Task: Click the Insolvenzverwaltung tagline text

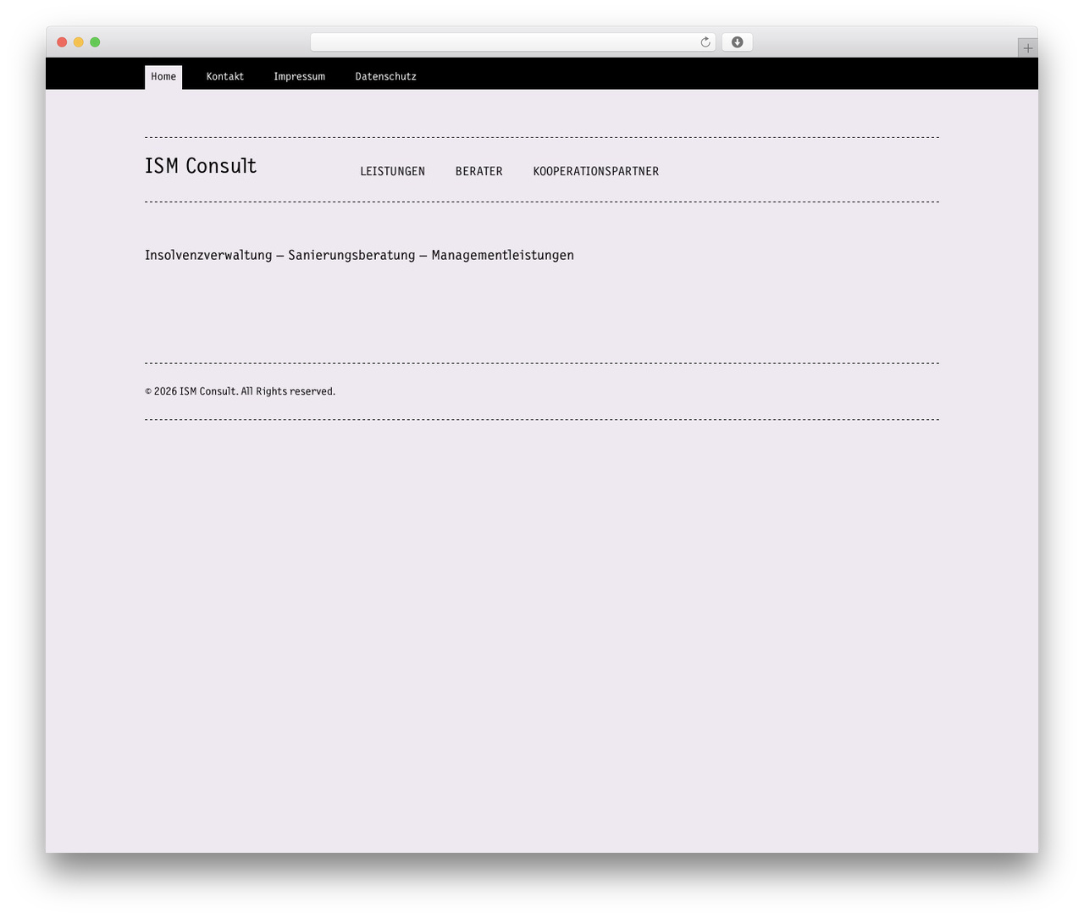Action: pyautogui.click(x=359, y=255)
